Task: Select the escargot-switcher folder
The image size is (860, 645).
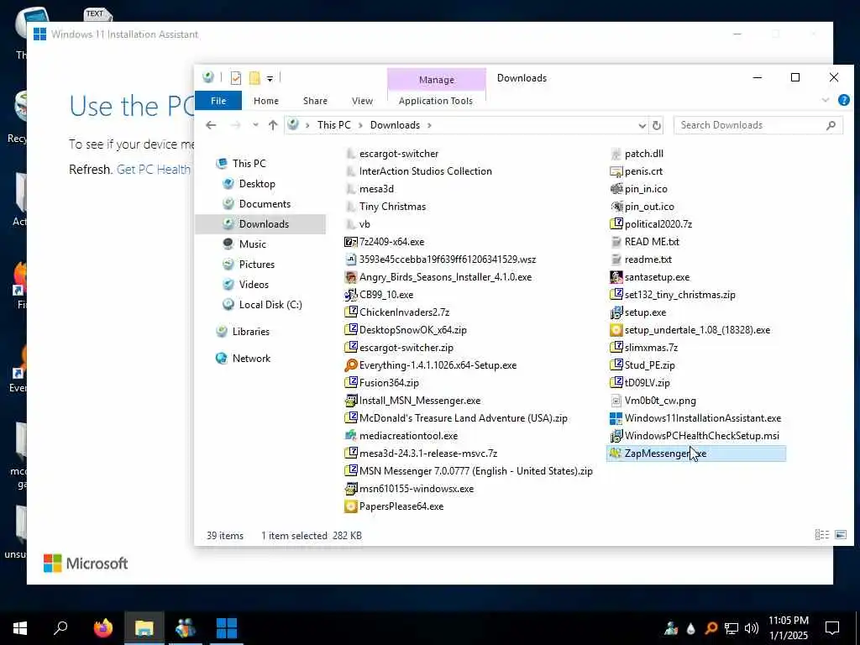Action: click(x=399, y=155)
